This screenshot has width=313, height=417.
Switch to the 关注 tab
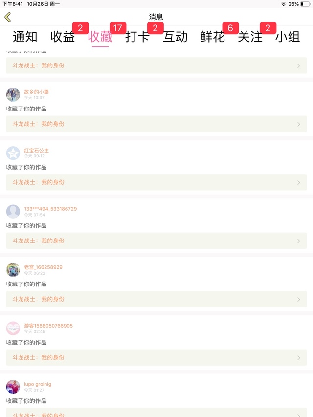tap(250, 37)
